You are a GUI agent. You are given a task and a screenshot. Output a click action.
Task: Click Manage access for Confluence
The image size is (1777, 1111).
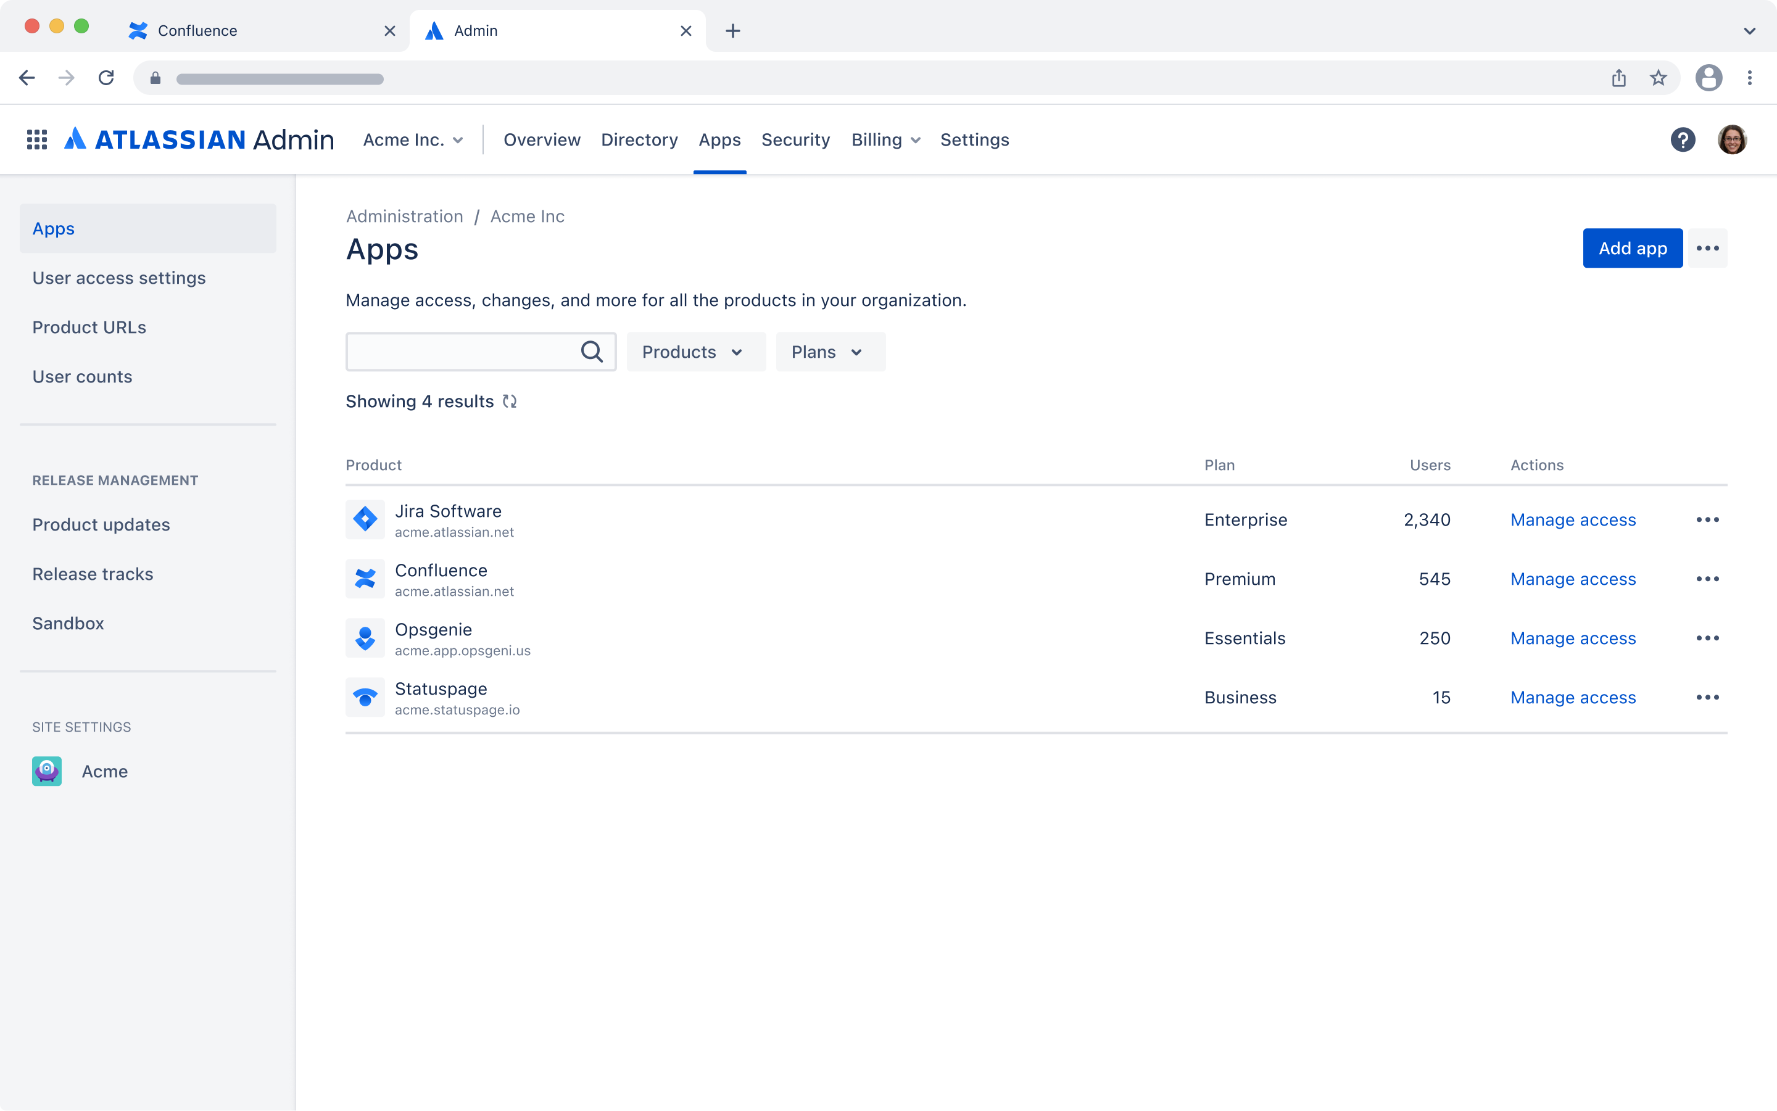pos(1573,579)
